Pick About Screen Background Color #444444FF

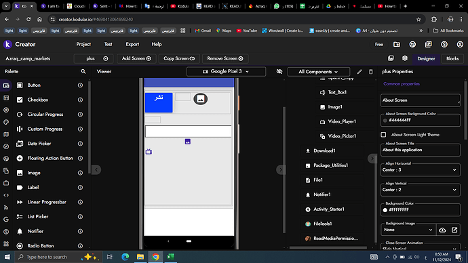(x=421, y=121)
